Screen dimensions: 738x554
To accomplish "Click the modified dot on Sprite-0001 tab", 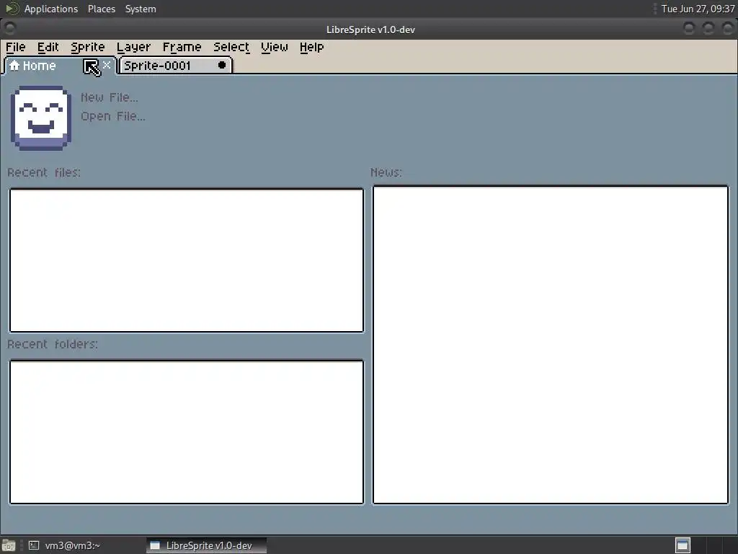I will coord(222,65).
